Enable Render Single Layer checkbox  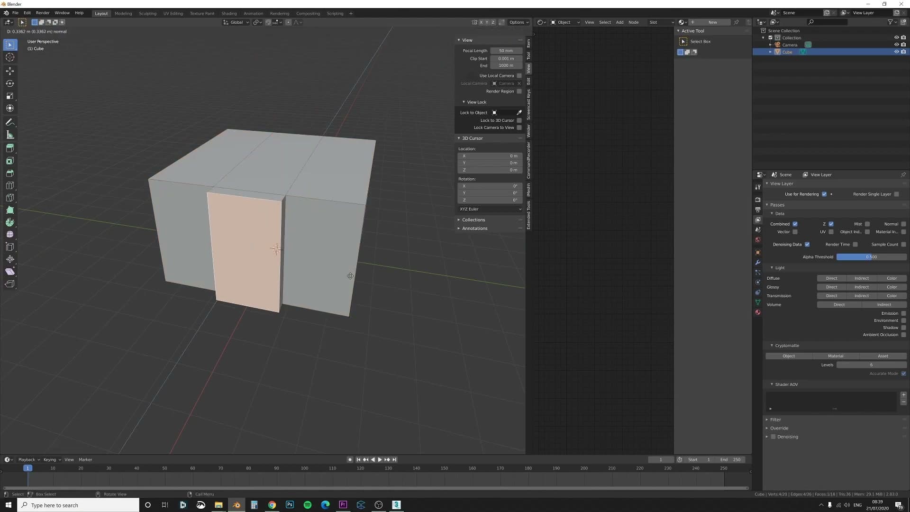tap(897, 194)
